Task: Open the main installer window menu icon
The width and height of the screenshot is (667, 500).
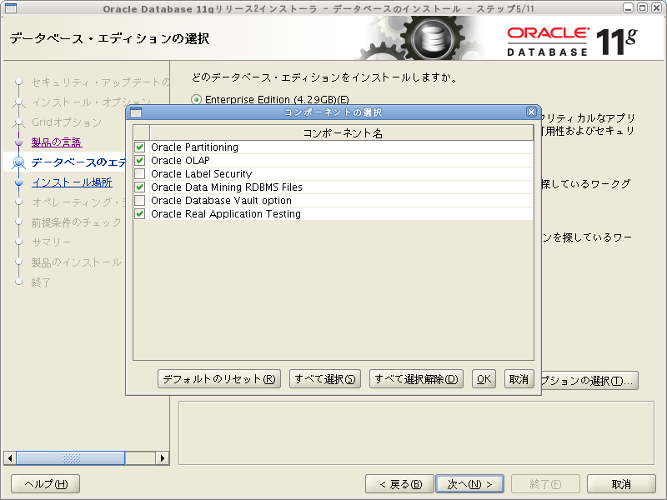Action: pyautogui.click(x=11, y=8)
